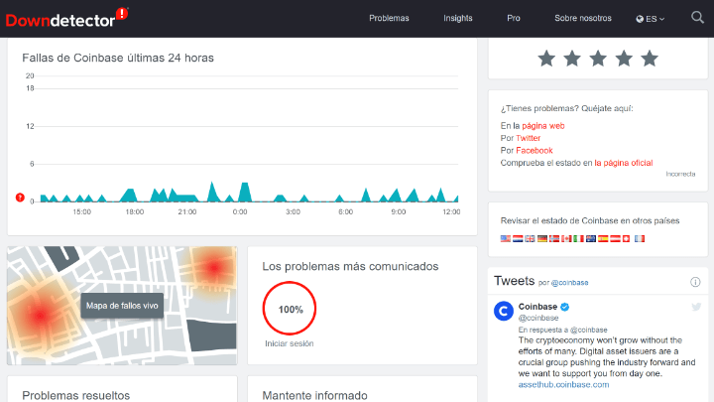
Task: Open the search magnifier icon
Action: tap(697, 18)
